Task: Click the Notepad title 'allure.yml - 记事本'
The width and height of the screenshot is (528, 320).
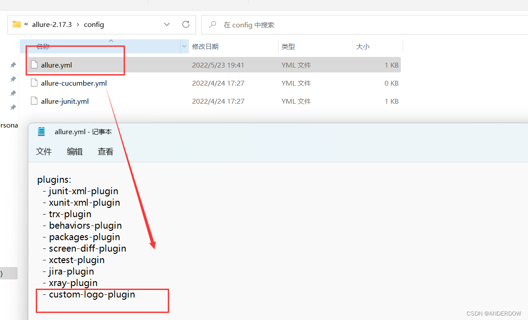Action: pos(83,132)
